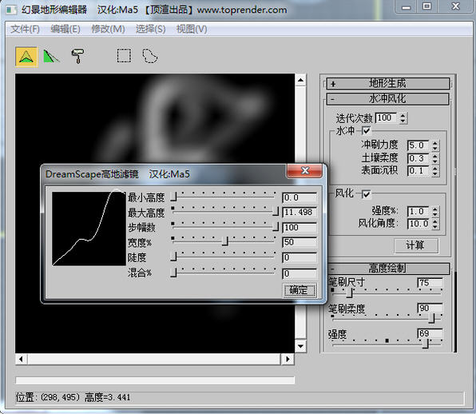
Task: Click the 笔刷柔度 value field
Action: click(430, 309)
